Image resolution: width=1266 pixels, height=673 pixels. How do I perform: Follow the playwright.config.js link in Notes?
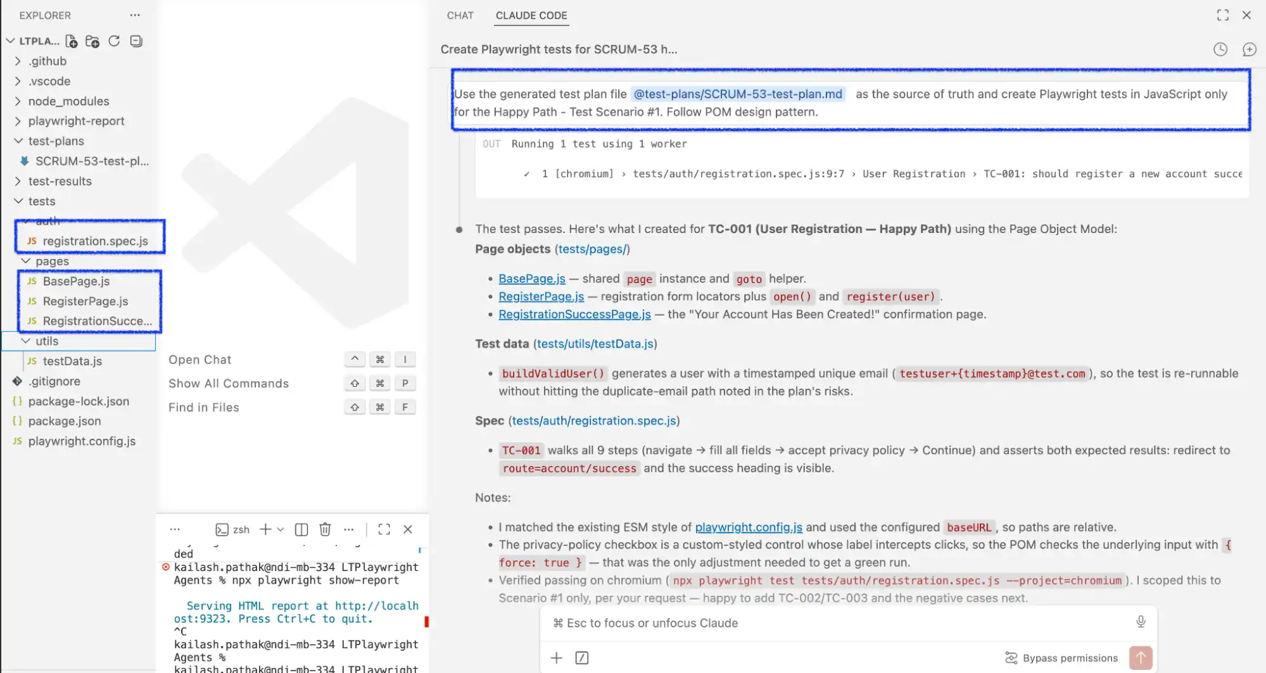(x=749, y=527)
